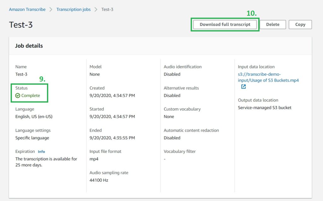Open the input S3 file link
Viewport: 323px width, 201px height.
click(x=268, y=77)
